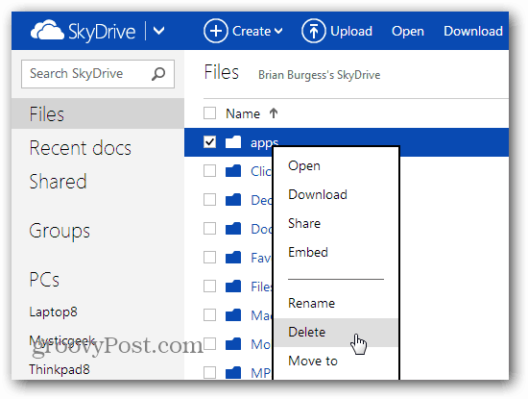The width and height of the screenshot is (528, 399).
Task: Click Download in the top toolbar
Action: pyautogui.click(x=473, y=31)
